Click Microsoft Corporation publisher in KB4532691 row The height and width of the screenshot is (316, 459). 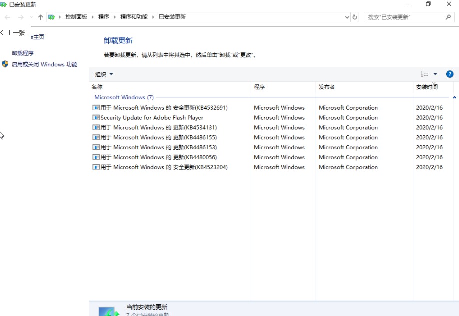(x=348, y=108)
